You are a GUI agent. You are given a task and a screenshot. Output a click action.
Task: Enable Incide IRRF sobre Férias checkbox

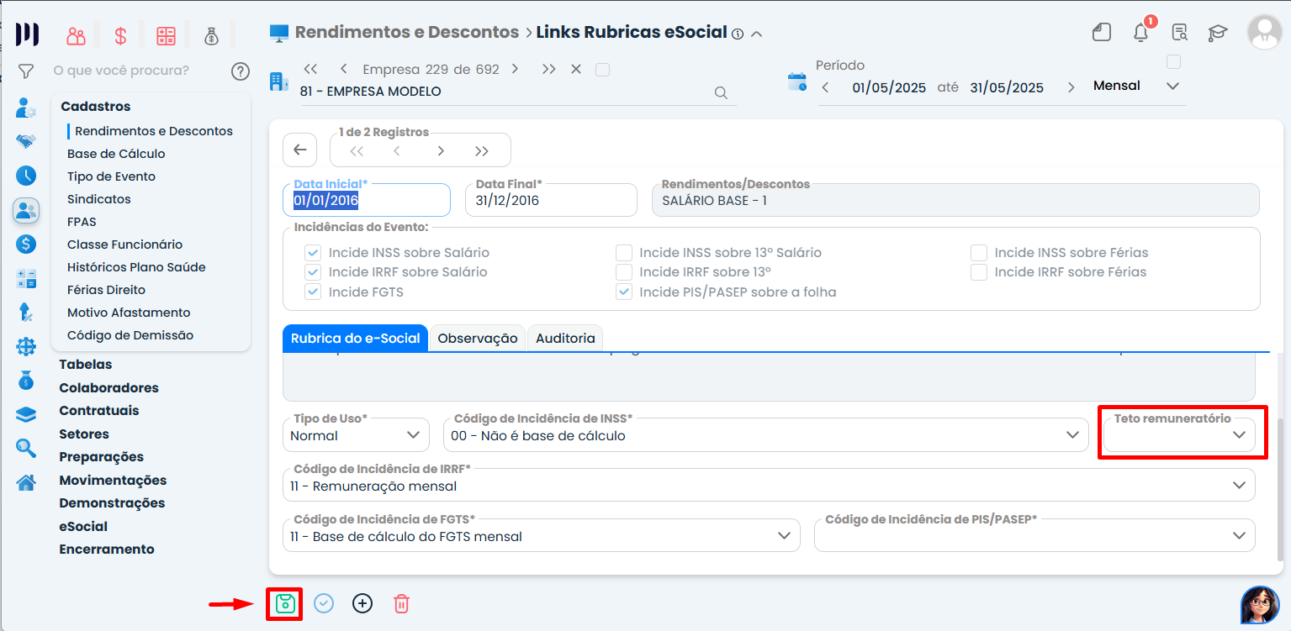[978, 272]
